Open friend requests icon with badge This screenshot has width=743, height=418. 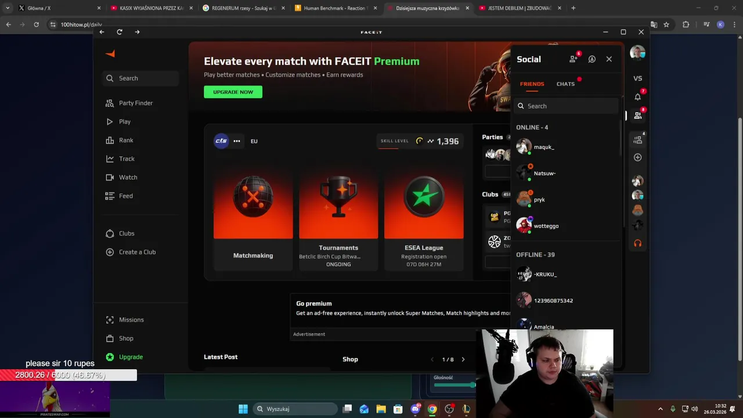[574, 59]
